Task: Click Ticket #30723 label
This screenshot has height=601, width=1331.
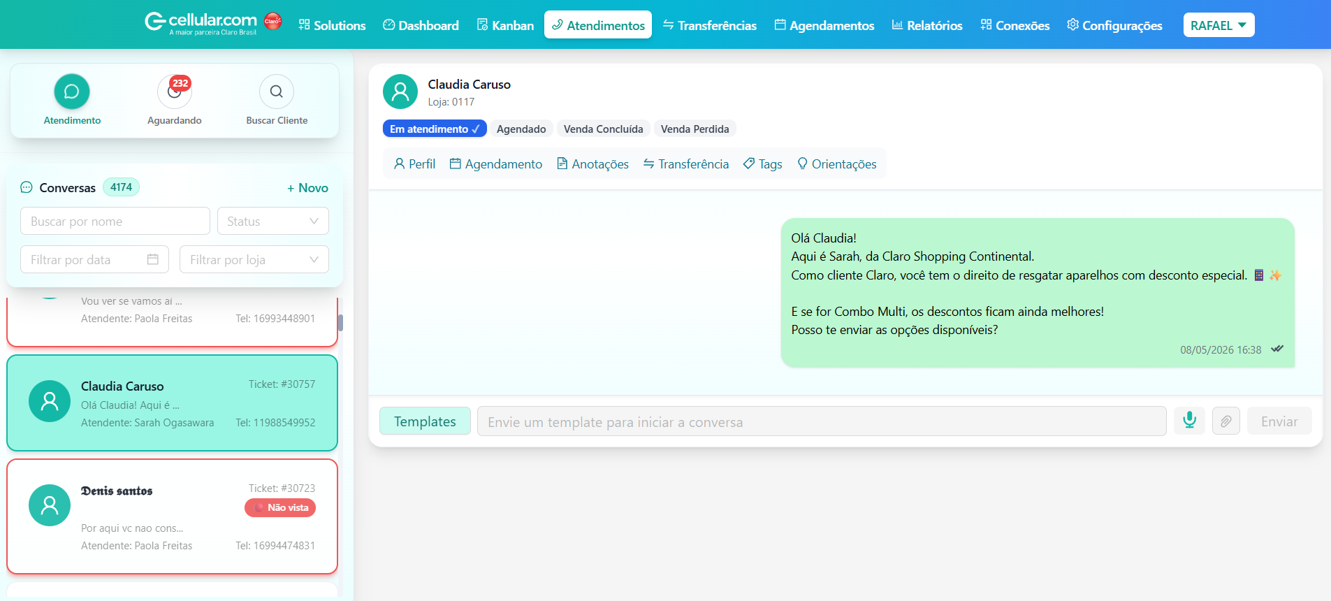Action: pyautogui.click(x=282, y=488)
